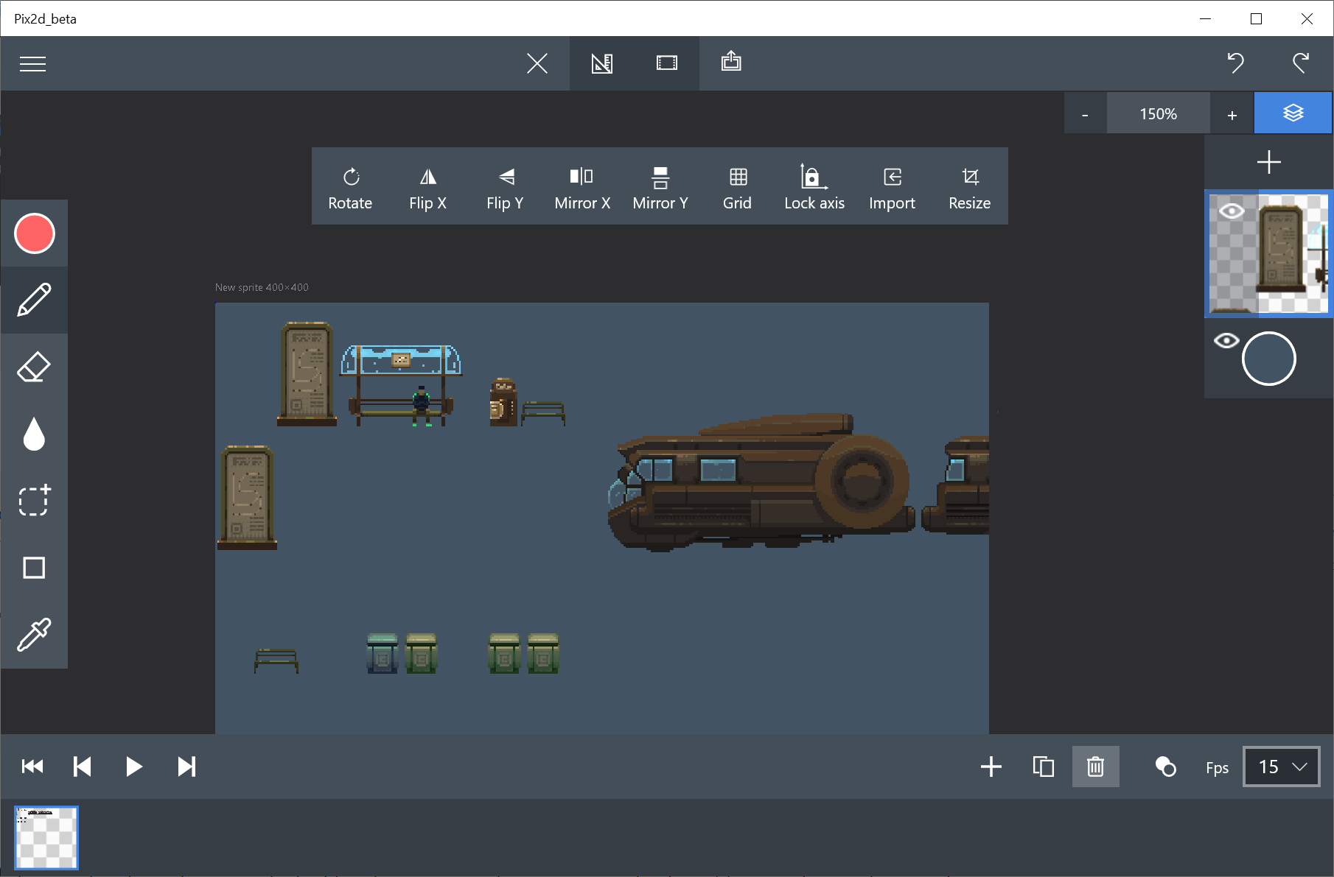Open the hamburger menu
This screenshot has width=1334, height=877.
click(x=32, y=63)
